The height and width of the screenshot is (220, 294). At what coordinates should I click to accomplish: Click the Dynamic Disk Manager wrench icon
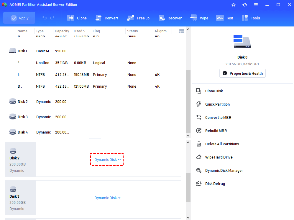coord(198,170)
